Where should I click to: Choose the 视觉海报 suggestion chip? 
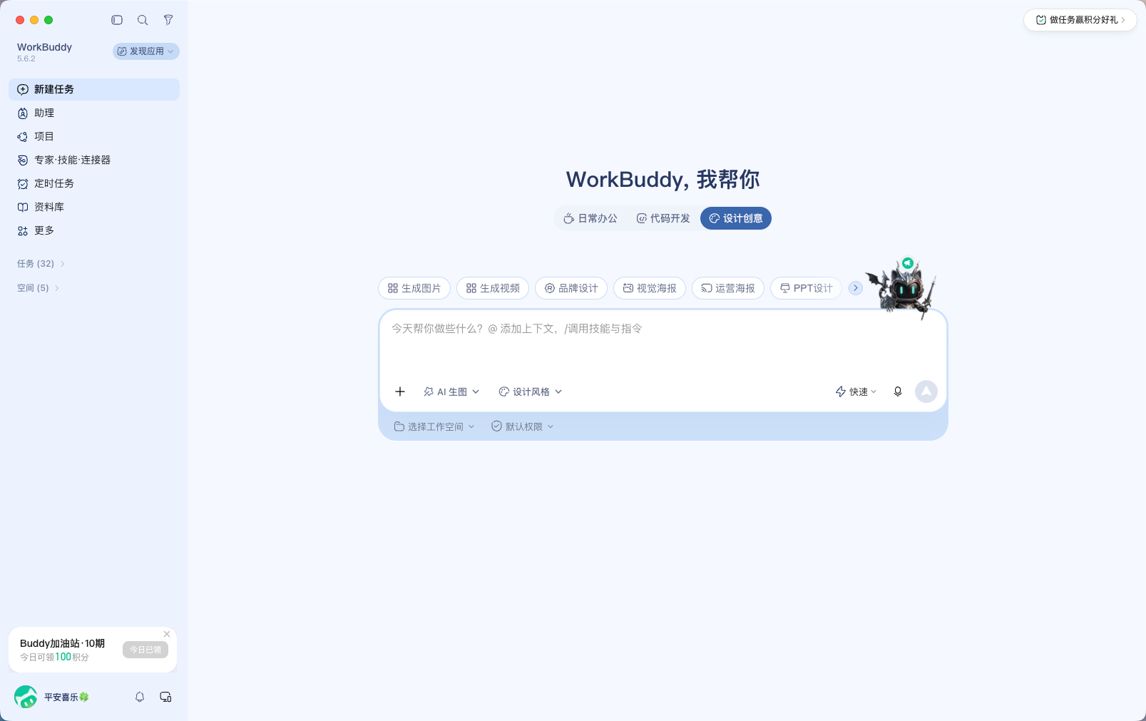point(650,288)
